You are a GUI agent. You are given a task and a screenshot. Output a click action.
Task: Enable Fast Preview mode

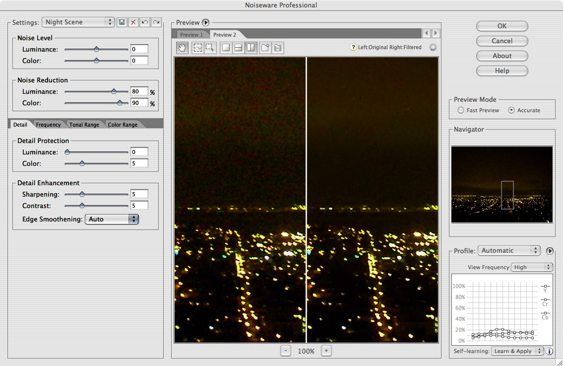point(461,110)
